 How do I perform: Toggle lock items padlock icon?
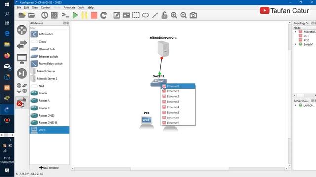coord(164,15)
